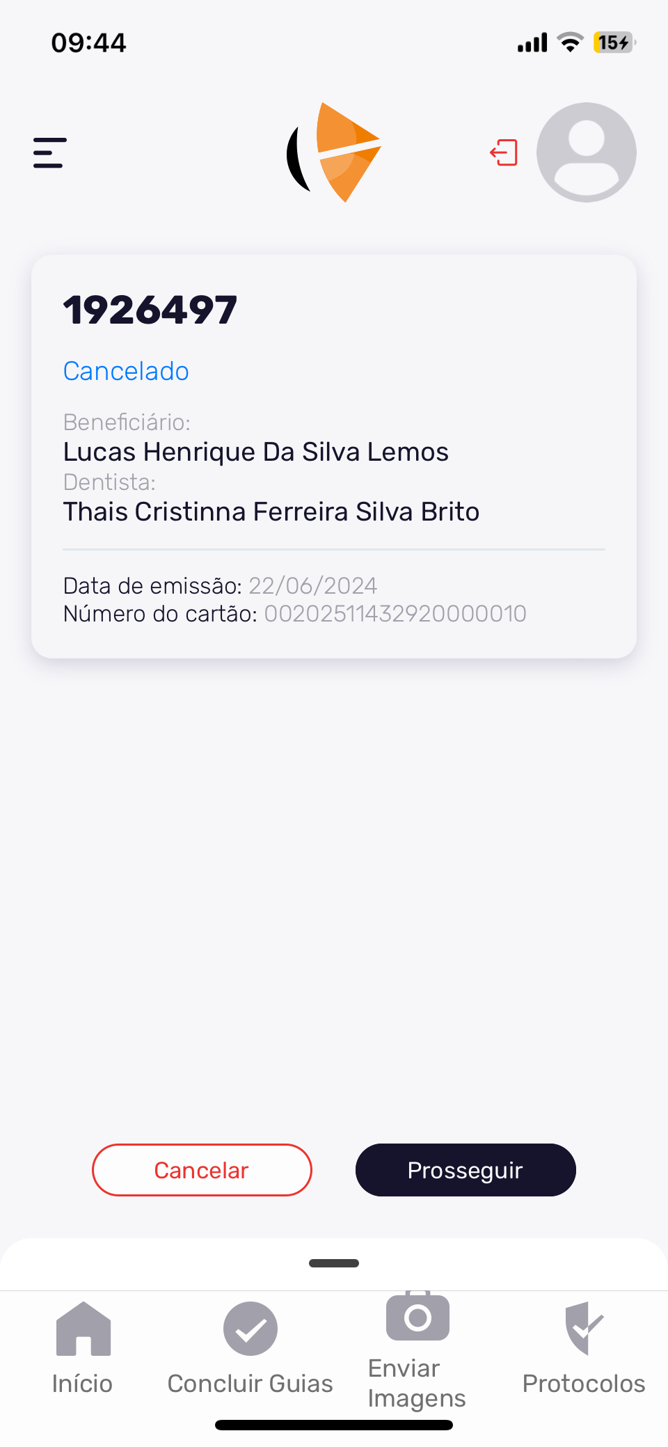The height and width of the screenshot is (1447, 668).
Task: Open the user profile avatar
Action: tap(586, 152)
